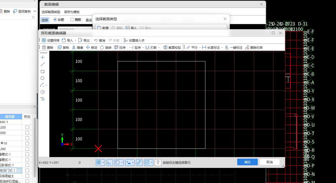Tick the 附加 checkbox in 现浇混凝土 row
Screen dimensions: 336x183
(x=27, y=176)
